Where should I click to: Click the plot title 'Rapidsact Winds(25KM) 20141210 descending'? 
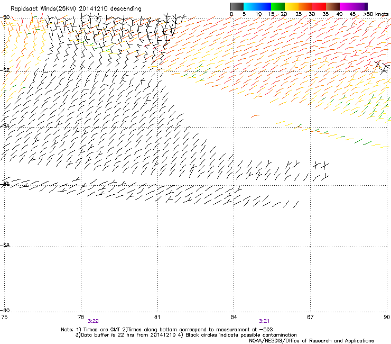pyautogui.click(x=76, y=9)
